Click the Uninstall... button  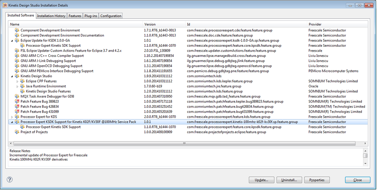point(289,180)
